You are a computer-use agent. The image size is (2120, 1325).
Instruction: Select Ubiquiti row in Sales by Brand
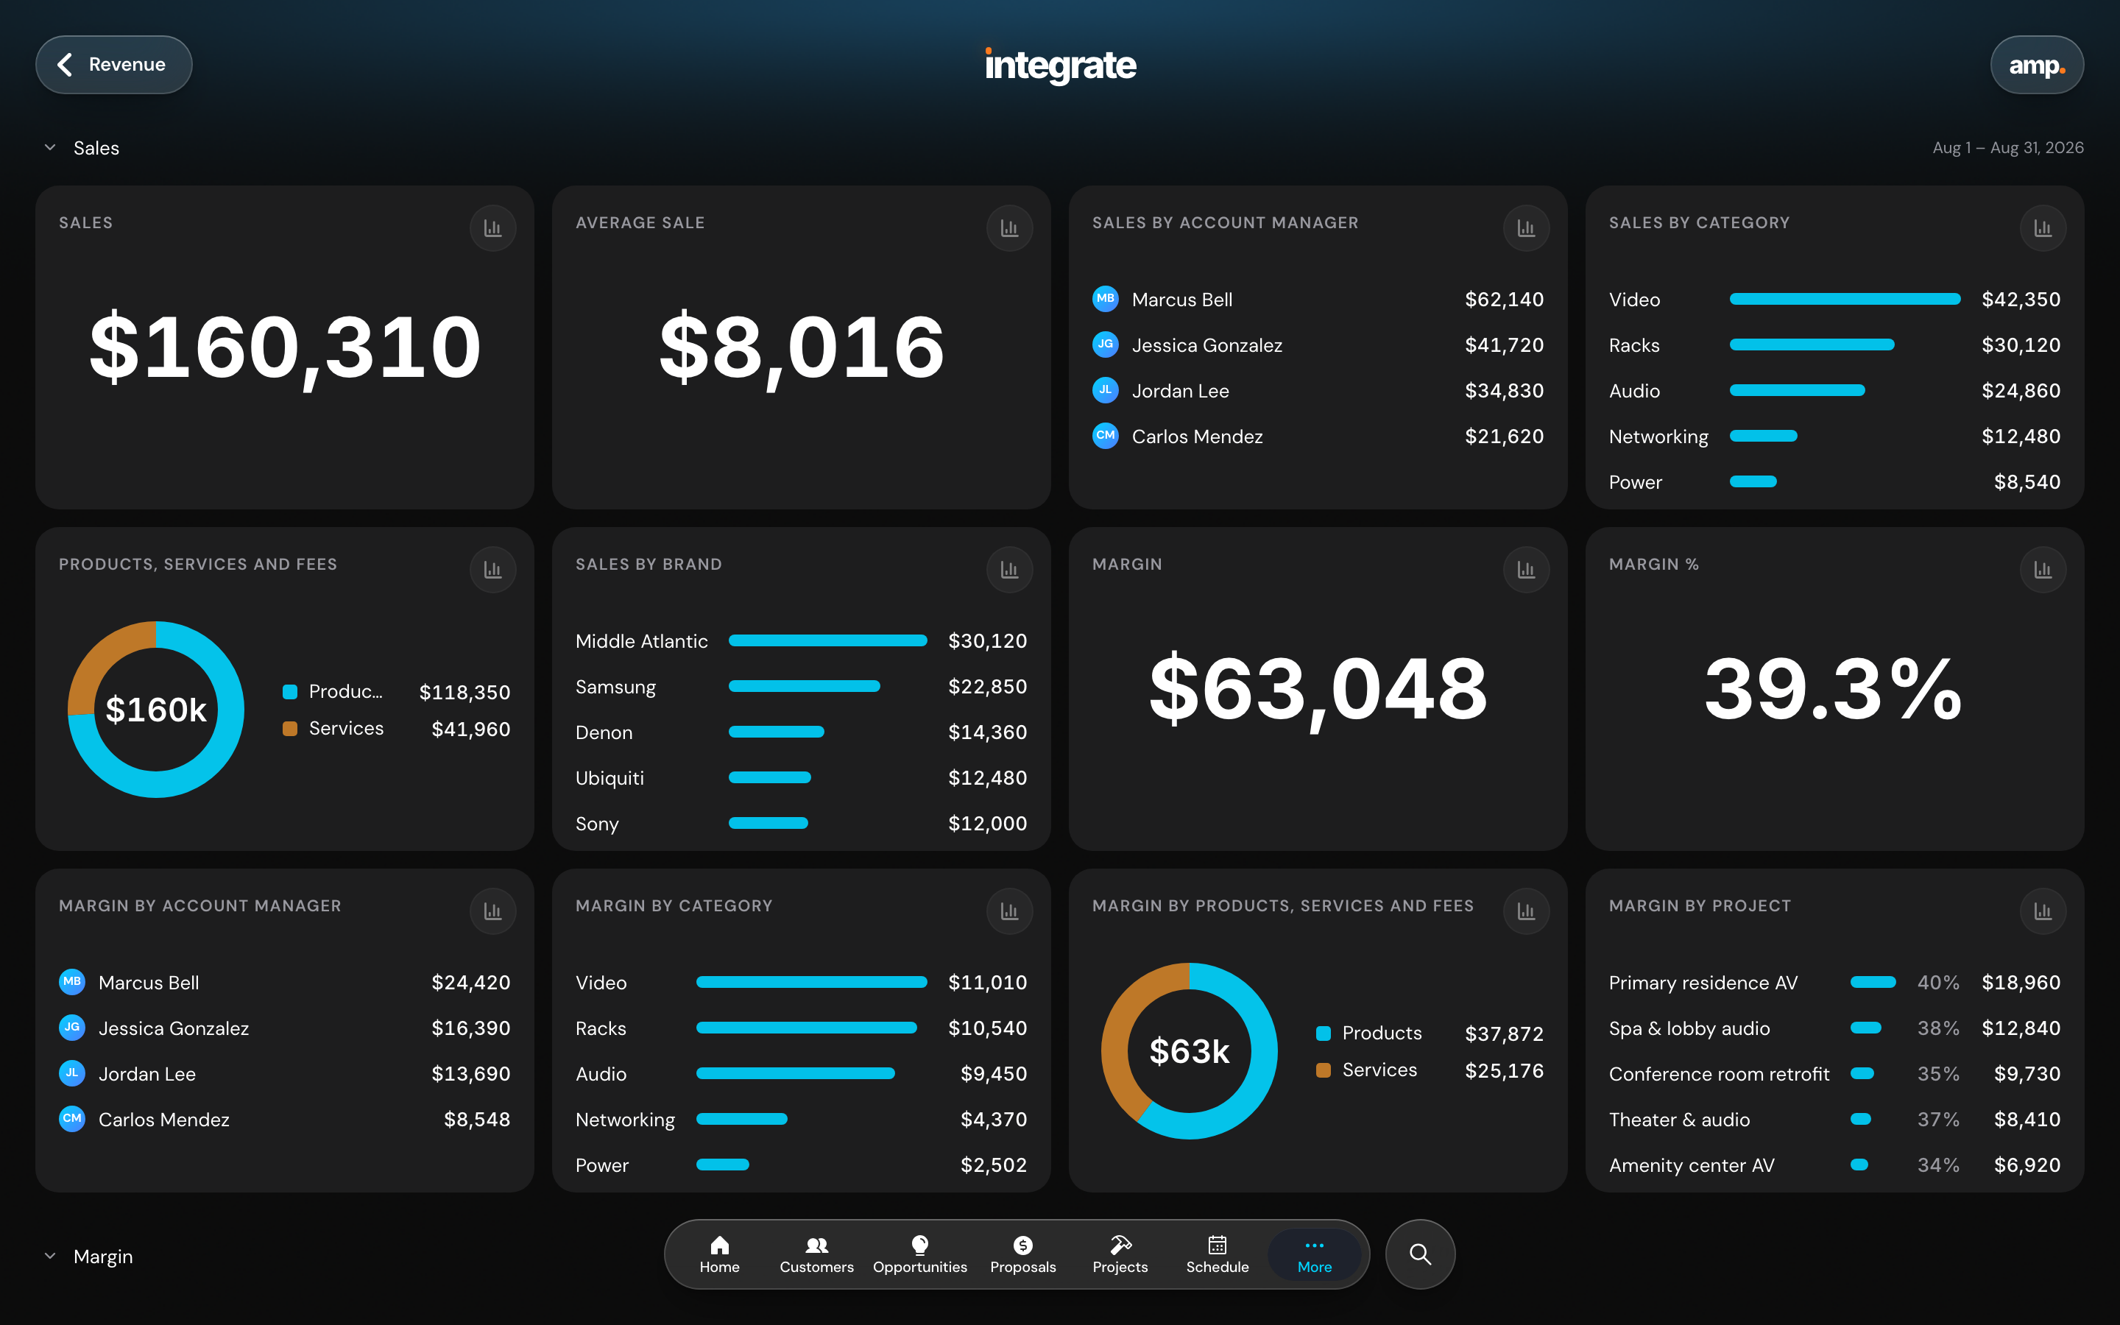coord(801,778)
